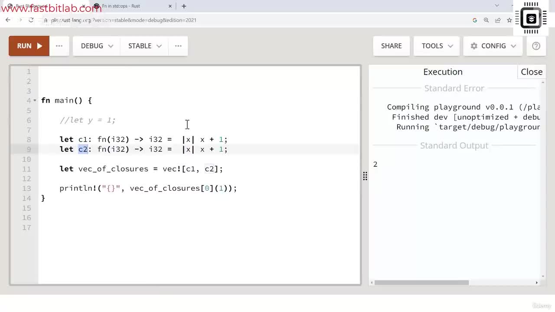Click the 'Running target/debug' output line
Screen dimensions: 555x312
[468, 127]
